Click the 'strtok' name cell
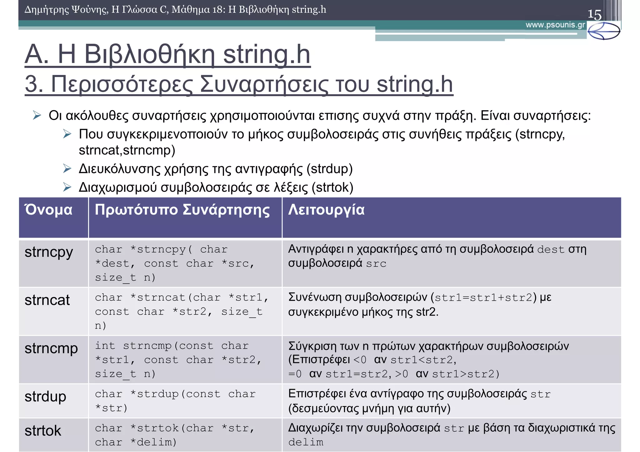The height and width of the screenshot is (452, 640). pyautogui.click(x=53, y=435)
